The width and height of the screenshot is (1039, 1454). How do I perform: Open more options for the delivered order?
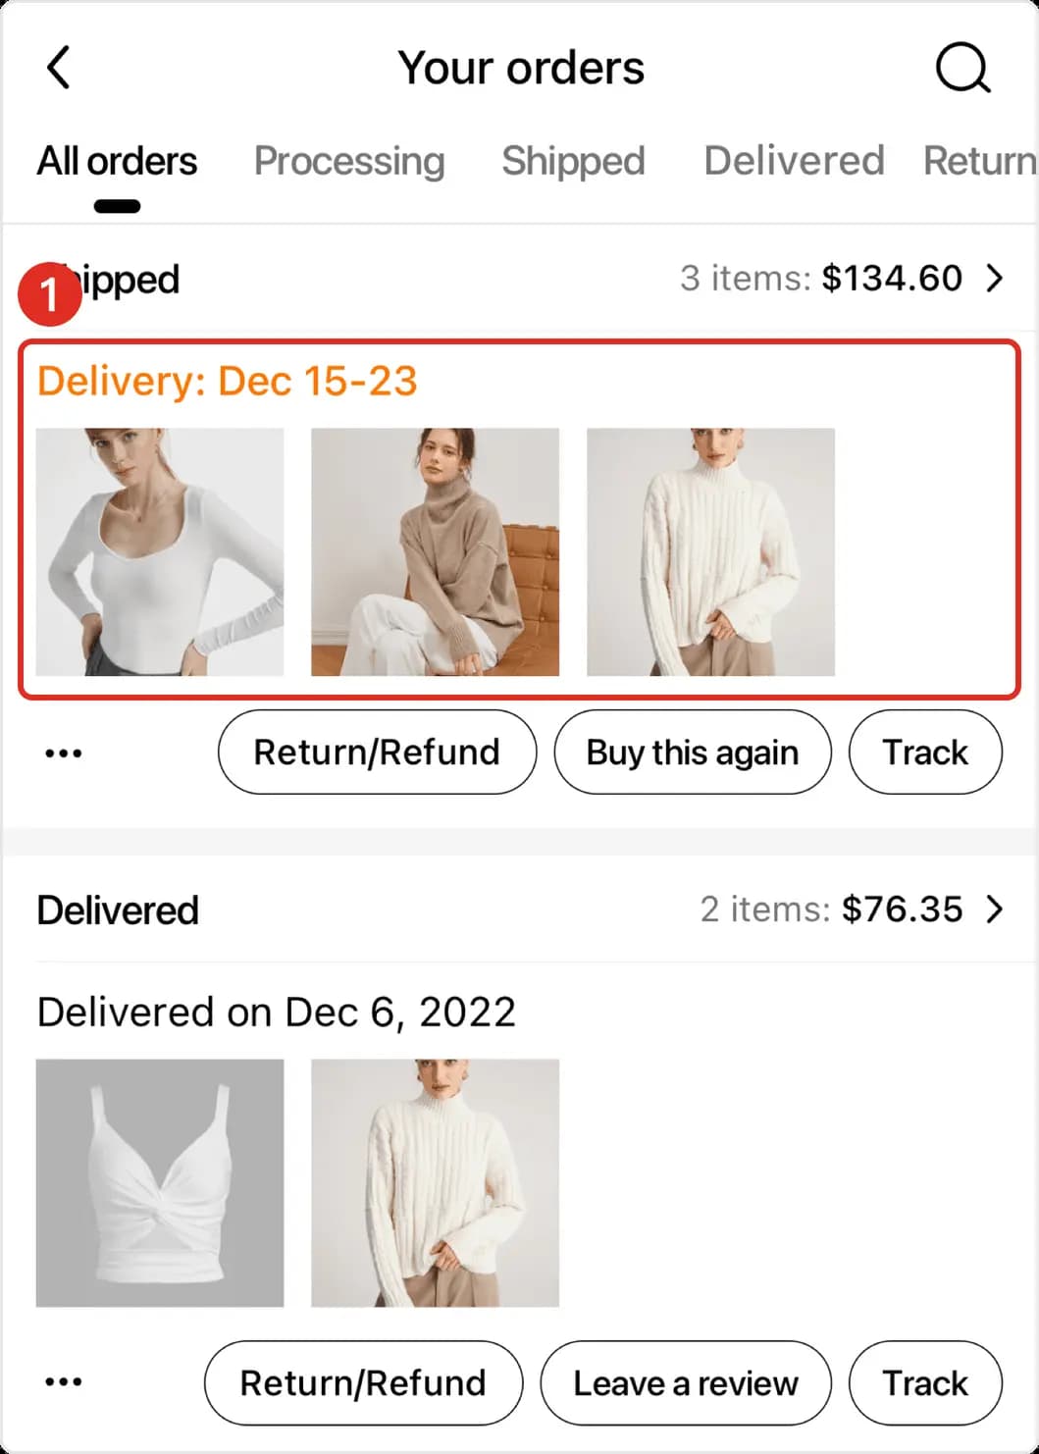pyautogui.click(x=64, y=1382)
